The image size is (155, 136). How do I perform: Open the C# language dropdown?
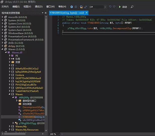pyautogui.click(x=105, y=7)
